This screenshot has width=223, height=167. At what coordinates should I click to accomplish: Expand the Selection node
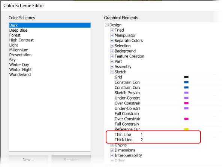tap(112, 46)
